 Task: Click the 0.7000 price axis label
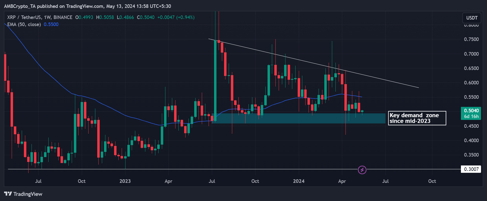tap(471, 54)
